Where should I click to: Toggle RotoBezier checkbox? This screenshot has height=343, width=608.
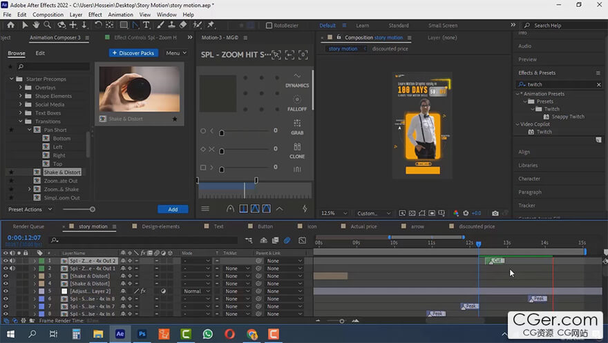[269, 26]
